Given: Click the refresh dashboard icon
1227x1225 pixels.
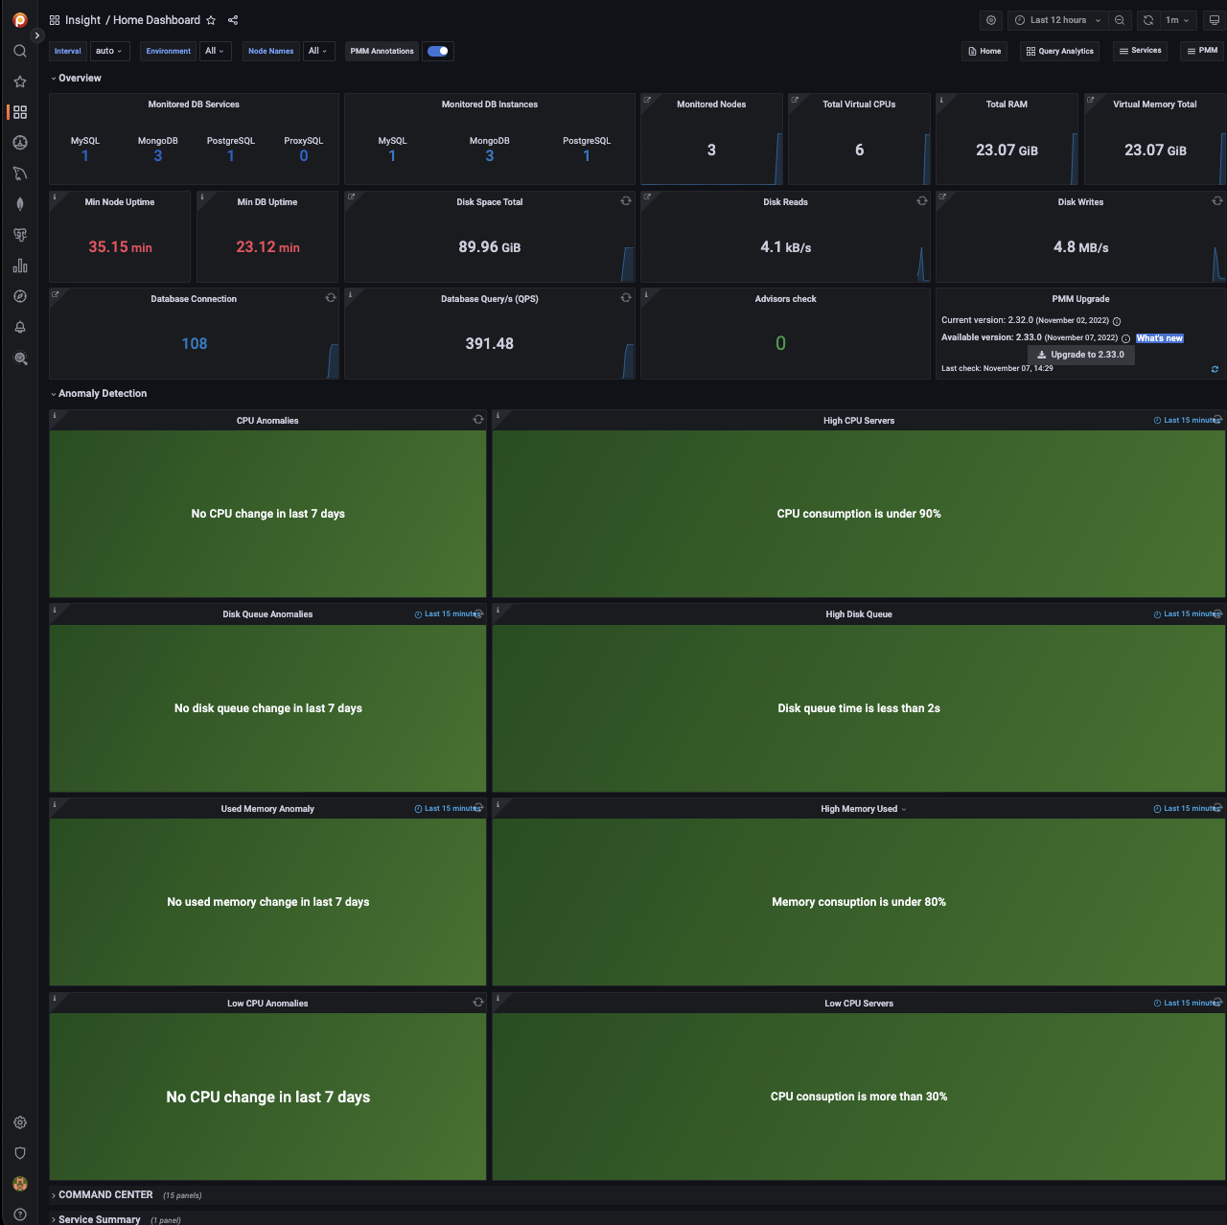Looking at the screenshot, I should (1147, 20).
